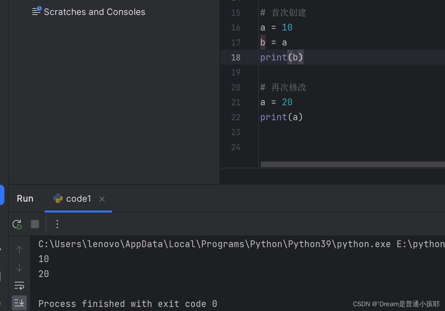Click the editor horizontal scrollbar
The height and width of the screenshot is (311, 445).
click(x=353, y=164)
